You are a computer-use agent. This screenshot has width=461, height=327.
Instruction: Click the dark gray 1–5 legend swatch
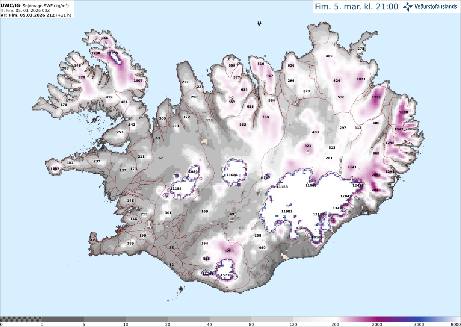tap(63, 319)
